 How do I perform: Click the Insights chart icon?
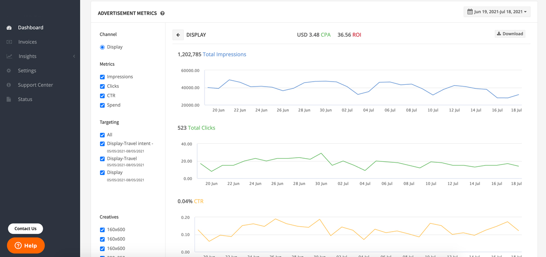(9, 56)
